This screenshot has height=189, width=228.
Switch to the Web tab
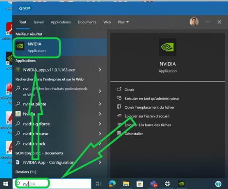coord(107,22)
